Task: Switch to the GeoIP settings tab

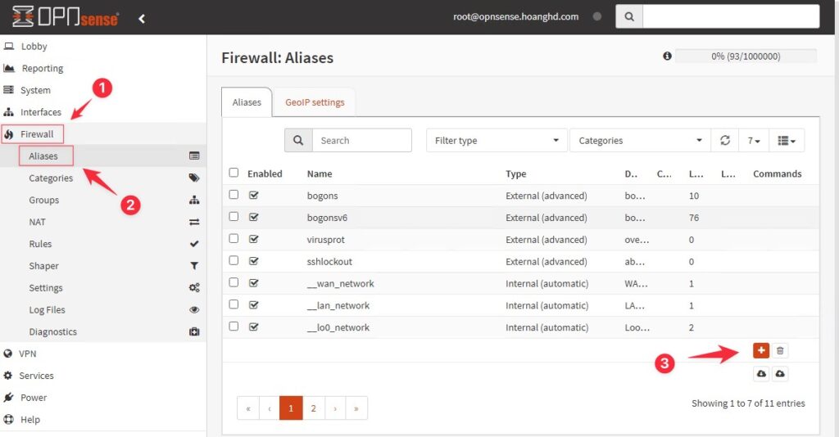Action: (315, 102)
